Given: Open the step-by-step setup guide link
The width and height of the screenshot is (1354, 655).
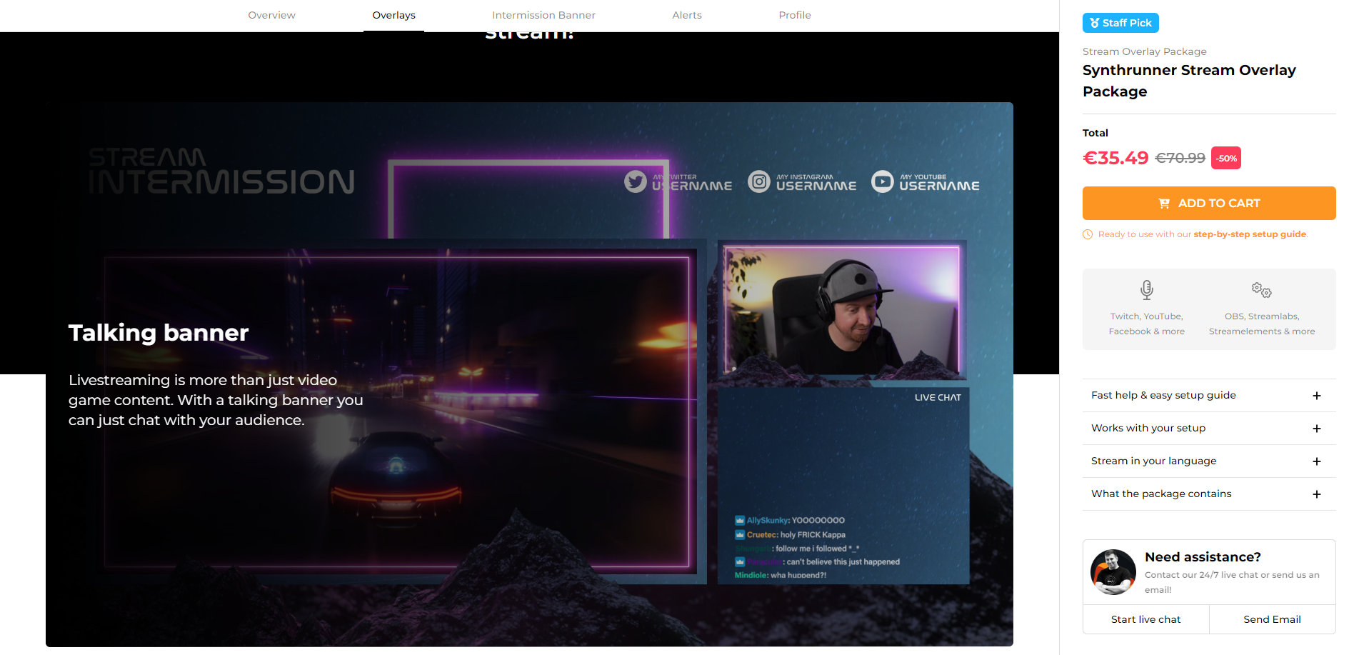Looking at the screenshot, I should tap(1250, 234).
